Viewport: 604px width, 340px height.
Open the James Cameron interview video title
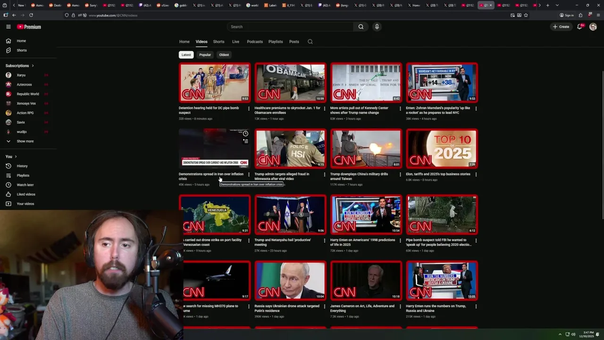tap(362, 308)
